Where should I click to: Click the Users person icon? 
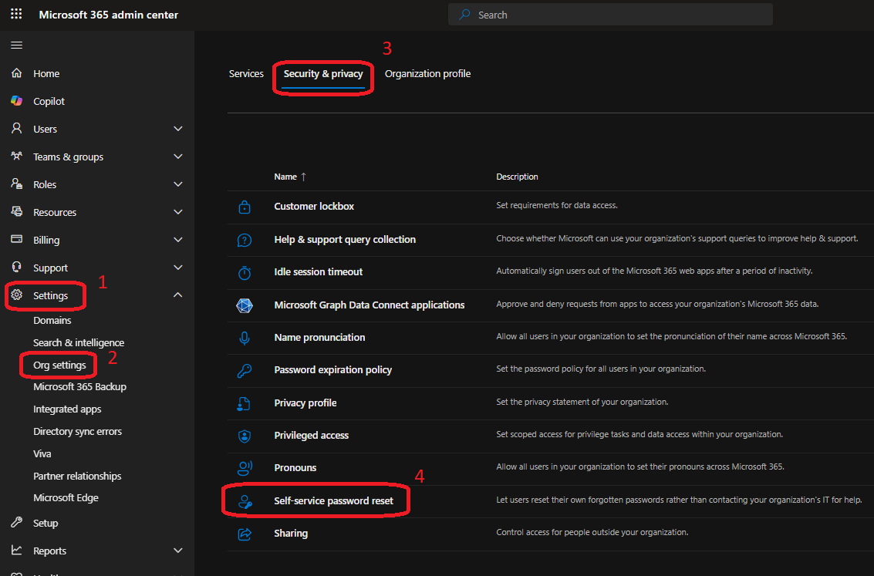(x=17, y=129)
